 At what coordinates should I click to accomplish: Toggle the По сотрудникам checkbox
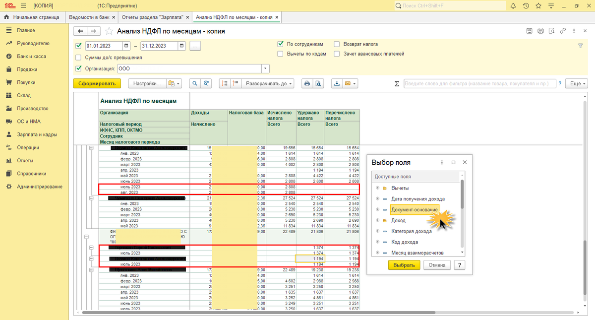point(280,44)
